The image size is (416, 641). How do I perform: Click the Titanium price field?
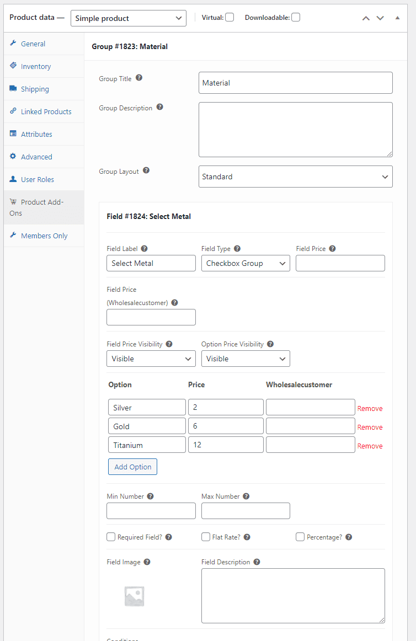click(x=226, y=445)
